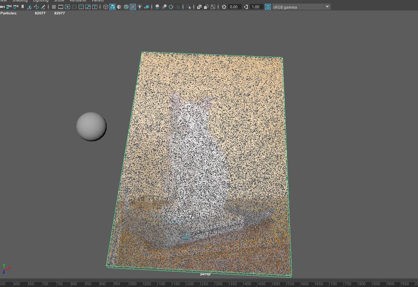418x287 pixels.
Task: Toggle the grid display
Action: tap(54, 7)
